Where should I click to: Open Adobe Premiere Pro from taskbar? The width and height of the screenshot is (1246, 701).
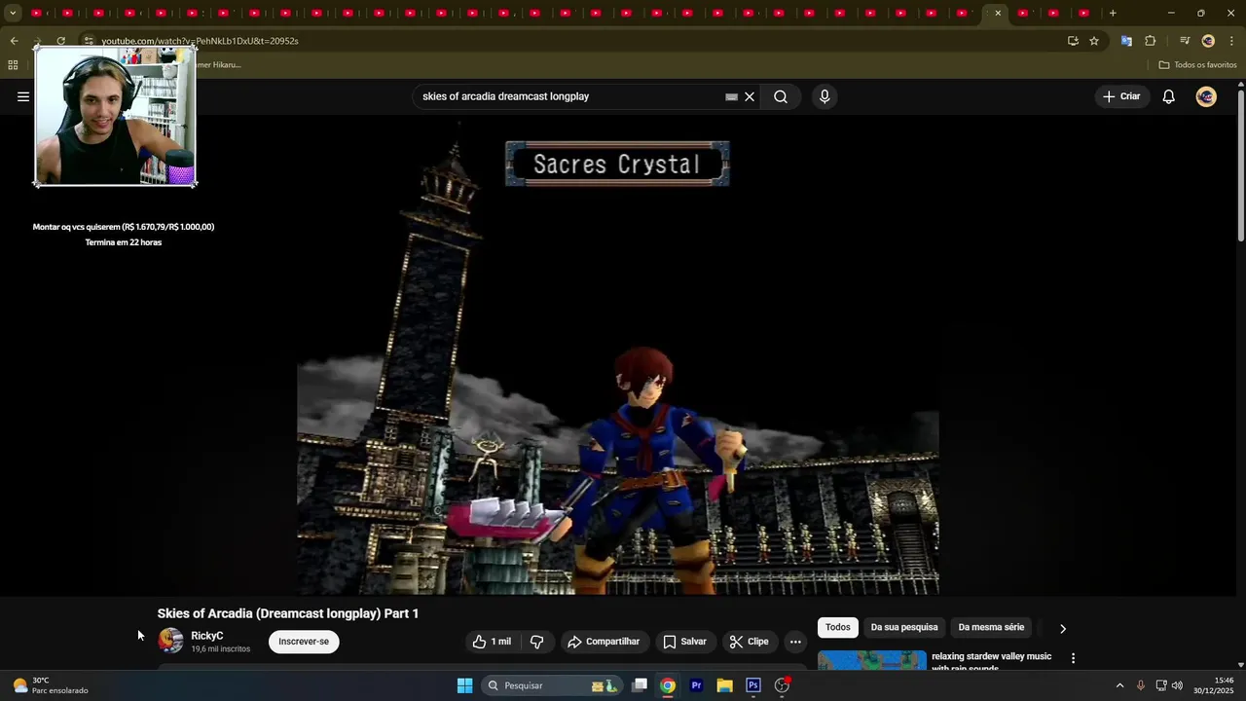[696, 685]
